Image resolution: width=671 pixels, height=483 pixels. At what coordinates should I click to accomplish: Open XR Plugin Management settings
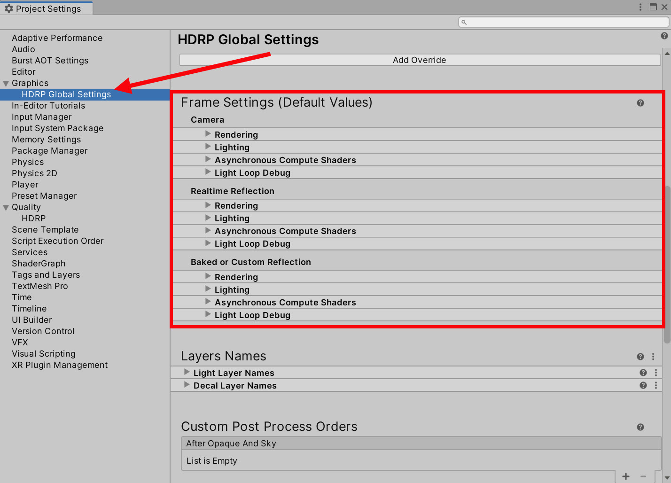click(x=60, y=365)
